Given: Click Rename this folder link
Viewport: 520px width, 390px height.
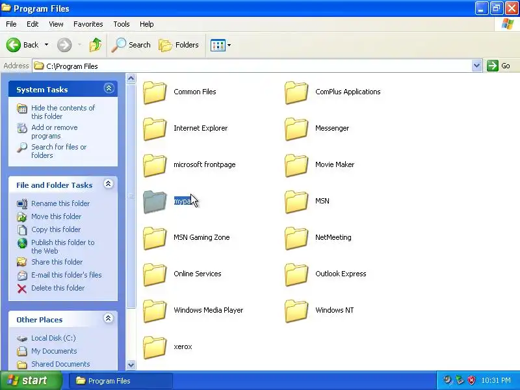Looking at the screenshot, I should [60, 203].
